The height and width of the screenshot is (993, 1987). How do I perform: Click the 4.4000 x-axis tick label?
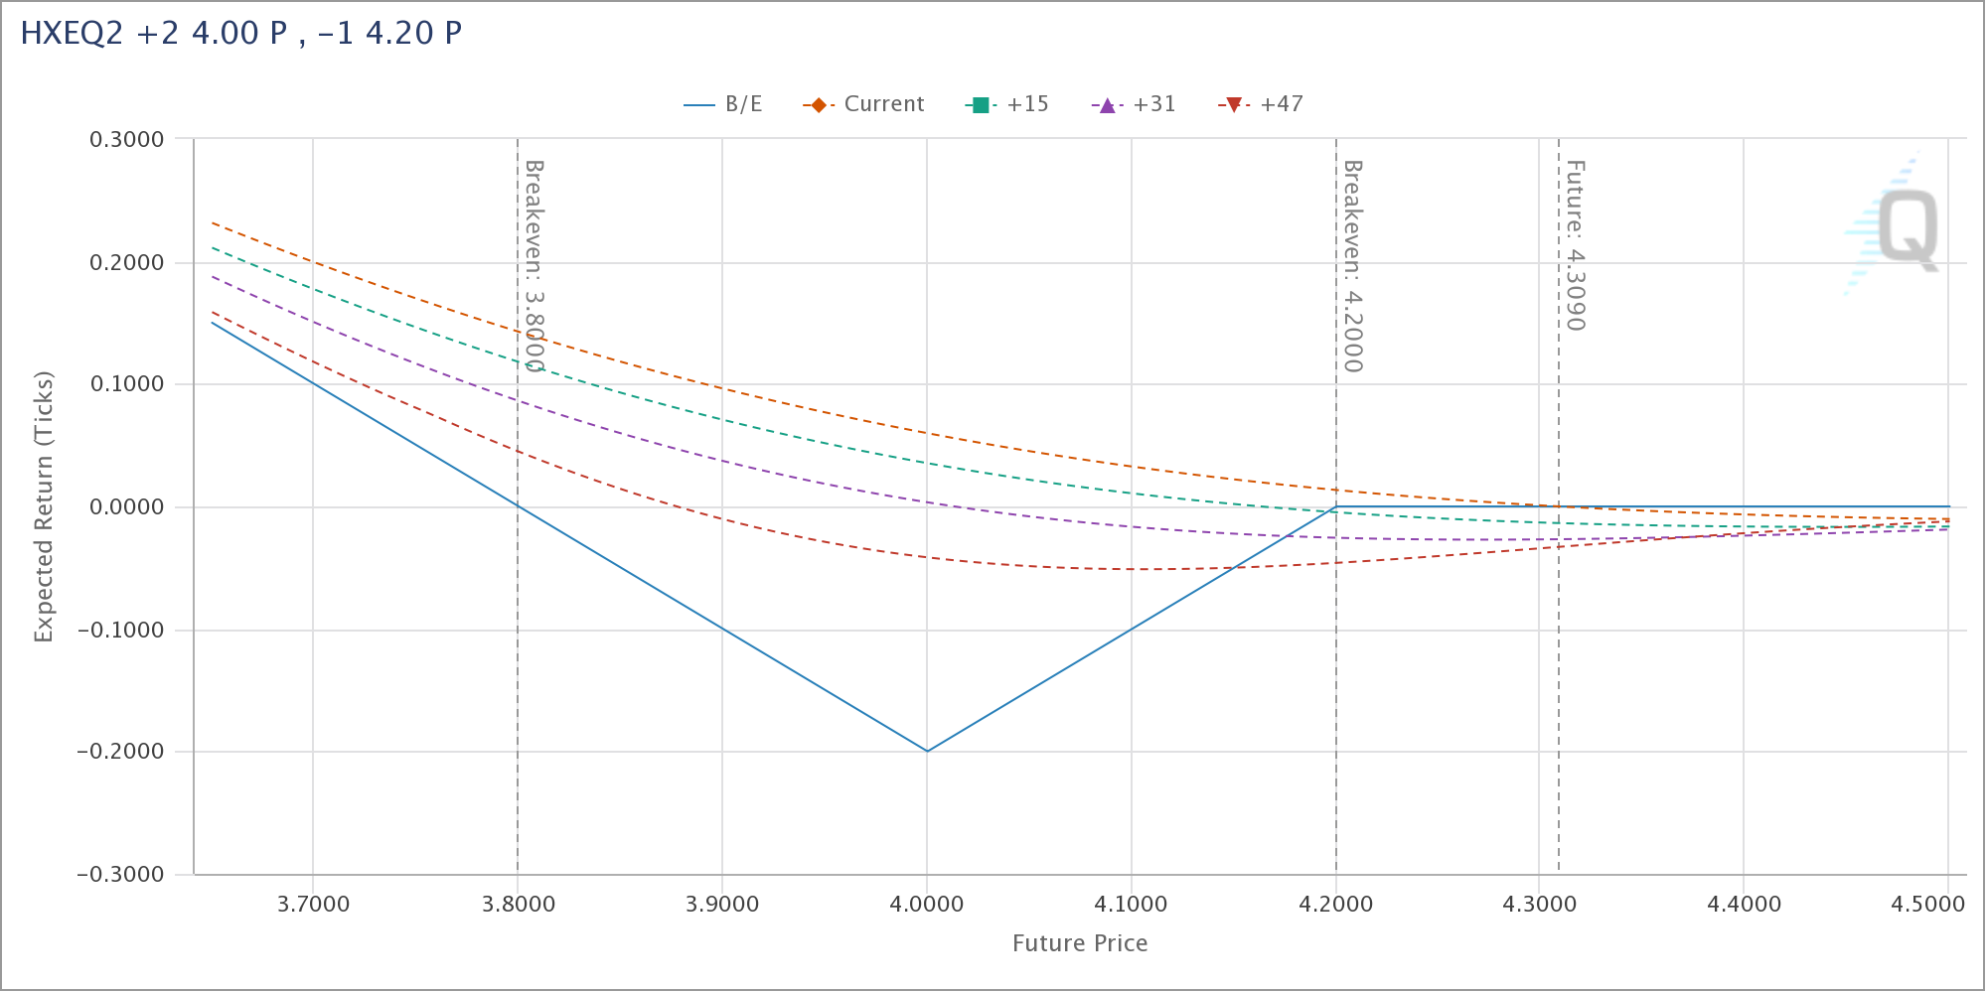point(1744,905)
